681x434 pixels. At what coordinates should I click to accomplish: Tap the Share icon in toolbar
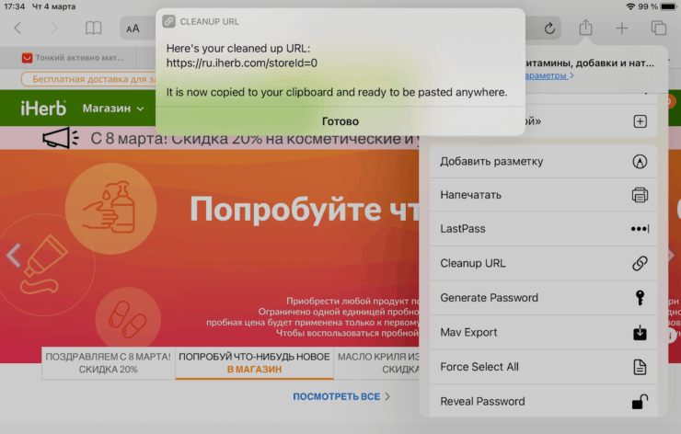(x=585, y=28)
